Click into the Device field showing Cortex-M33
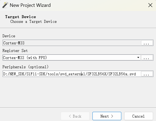Screen dimensions: 156x121 click(72, 43)
